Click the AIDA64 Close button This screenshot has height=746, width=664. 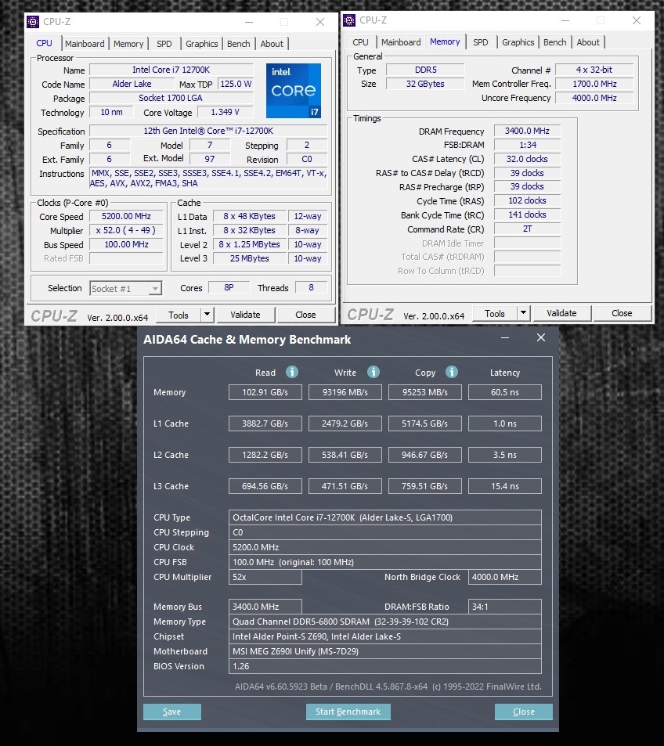coord(524,712)
